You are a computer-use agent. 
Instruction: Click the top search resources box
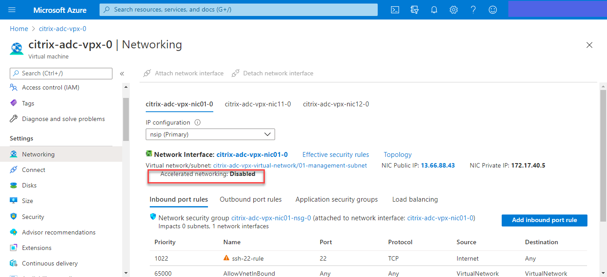pos(239,10)
